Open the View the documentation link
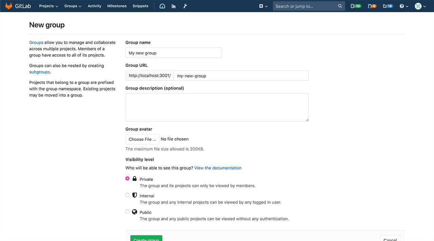The image size is (434, 241). click(x=218, y=168)
